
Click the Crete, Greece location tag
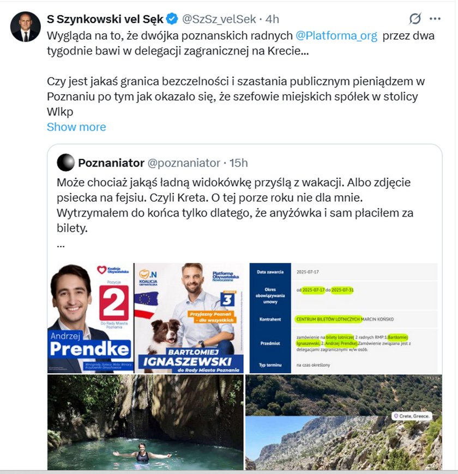pyautogui.click(x=412, y=416)
